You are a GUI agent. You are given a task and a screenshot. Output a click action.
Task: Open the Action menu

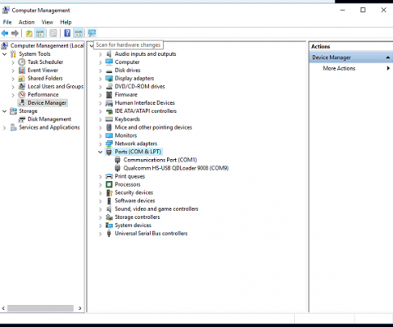[26, 22]
